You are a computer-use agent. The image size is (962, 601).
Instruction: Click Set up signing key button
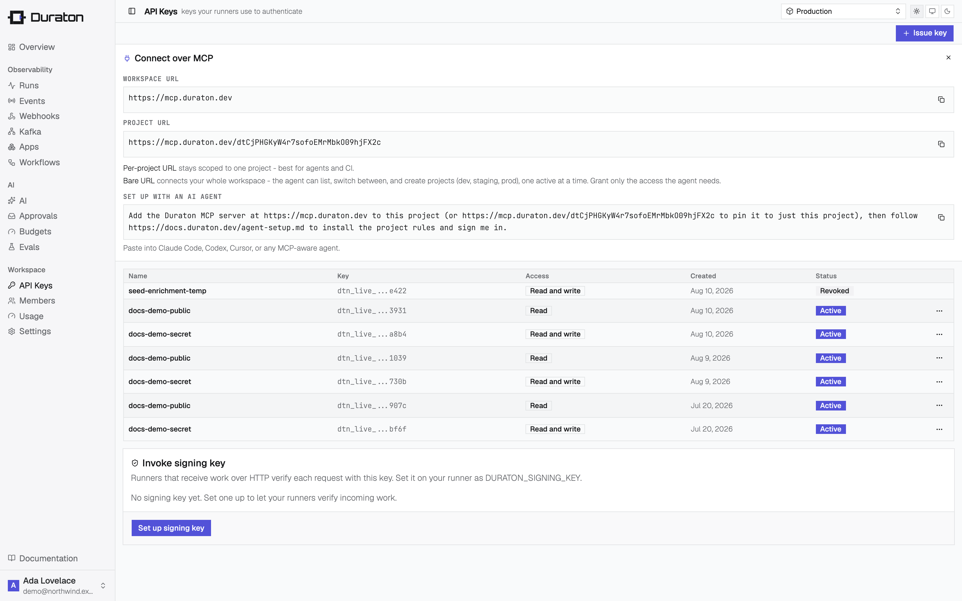tap(171, 528)
